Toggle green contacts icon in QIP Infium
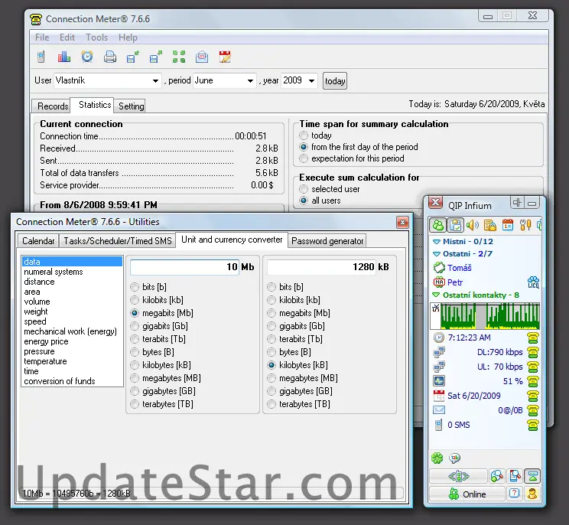Screen dimensions: 569x525 pyautogui.click(x=438, y=225)
